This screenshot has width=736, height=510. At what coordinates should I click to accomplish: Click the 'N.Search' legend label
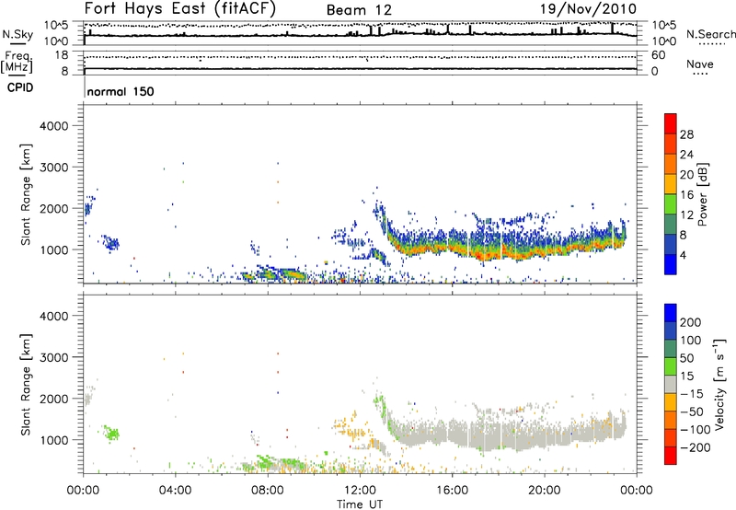710,34
